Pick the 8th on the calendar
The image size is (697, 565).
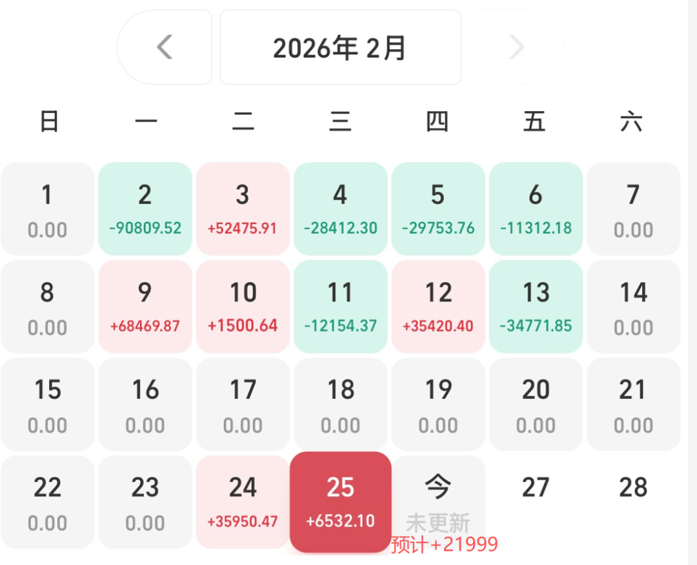coord(48,307)
